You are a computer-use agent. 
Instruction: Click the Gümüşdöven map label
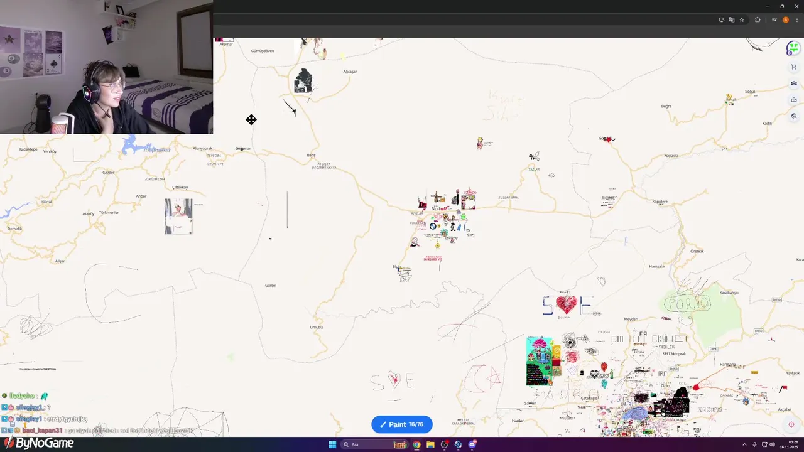click(262, 51)
